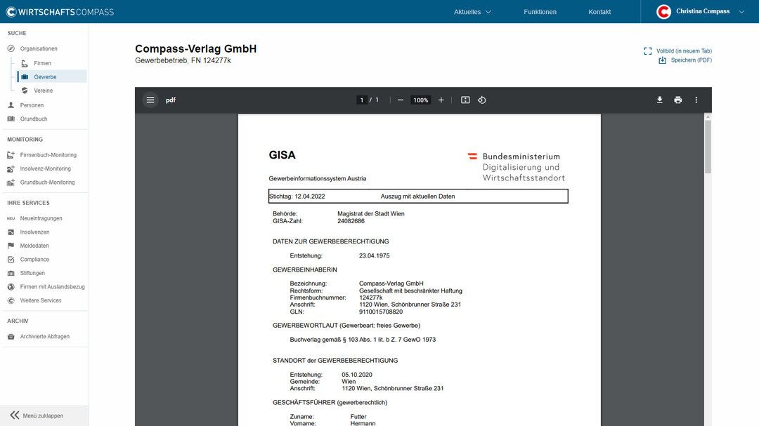Open the Kontakt menu item
This screenshot has width=759, height=426.
coord(599,11)
